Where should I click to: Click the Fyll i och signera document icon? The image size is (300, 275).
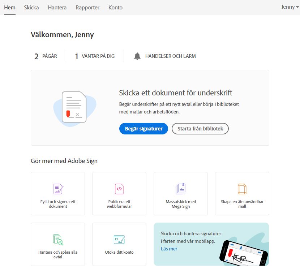click(x=58, y=189)
